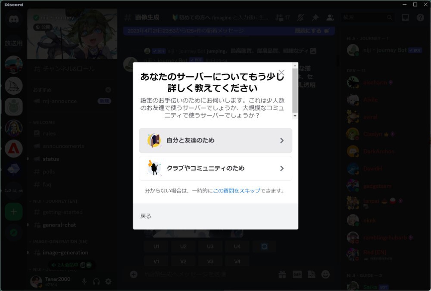Click the V3 variation button
Screen dimensions: 431x291
click(210, 261)
